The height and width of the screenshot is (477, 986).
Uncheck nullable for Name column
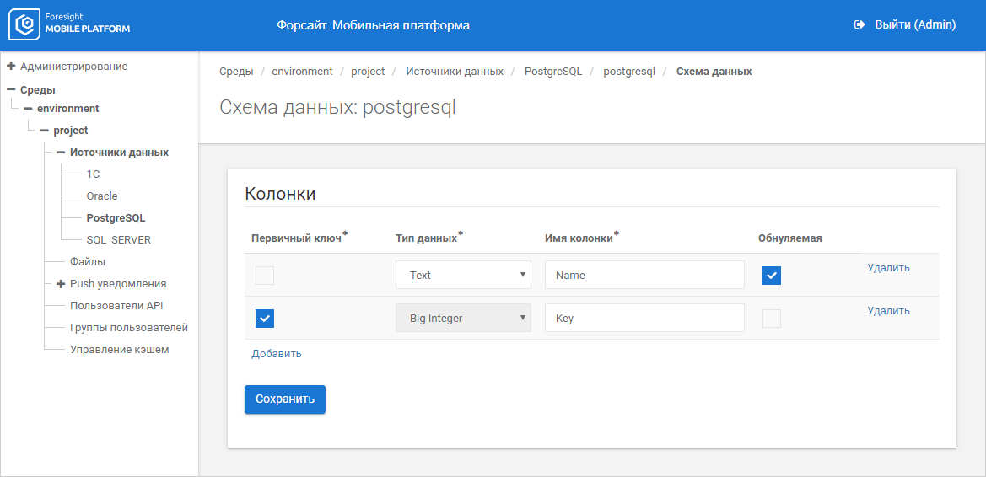(x=772, y=276)
